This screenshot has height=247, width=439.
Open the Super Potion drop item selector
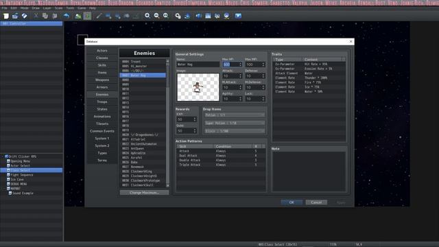235,123
